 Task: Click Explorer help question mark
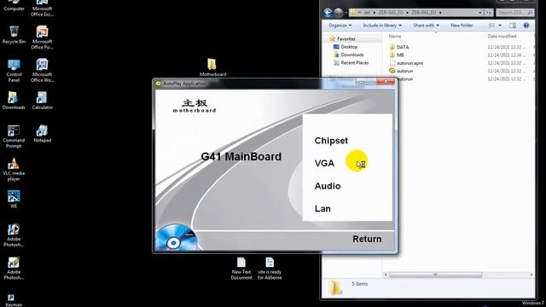coord(526,26)
